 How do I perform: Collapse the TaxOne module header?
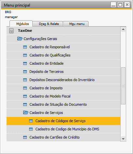coord(25,31)
